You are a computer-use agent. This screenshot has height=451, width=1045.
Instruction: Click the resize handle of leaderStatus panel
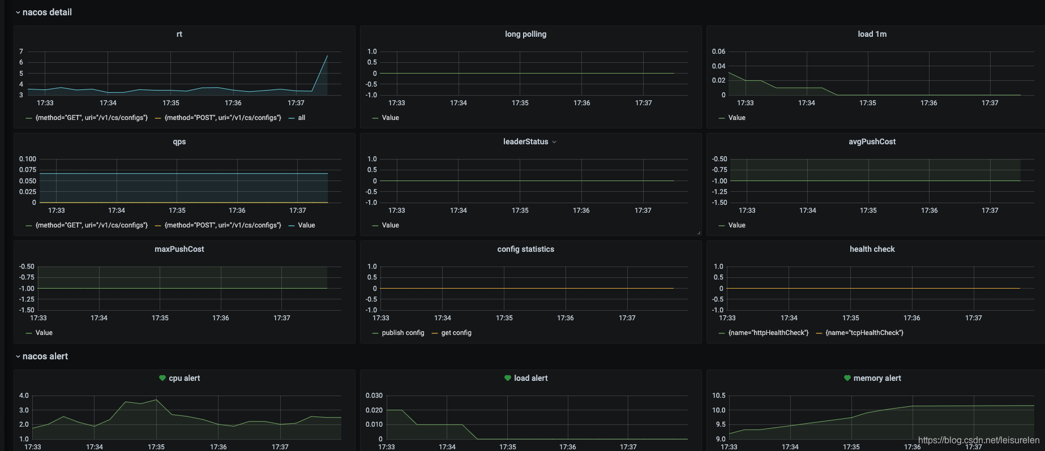pos(699,233)
